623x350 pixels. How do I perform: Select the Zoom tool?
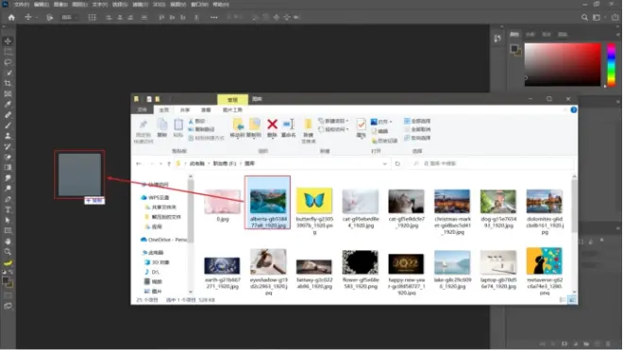(x=8, y=252)
